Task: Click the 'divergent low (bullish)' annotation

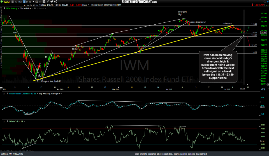Action: (51, 81)
